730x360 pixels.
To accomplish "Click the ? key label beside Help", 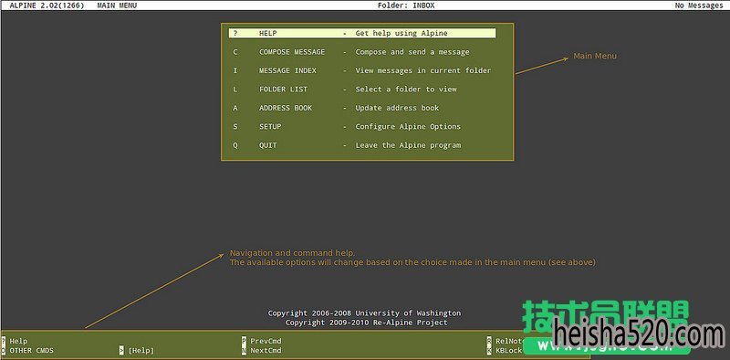I will point(4,342).
